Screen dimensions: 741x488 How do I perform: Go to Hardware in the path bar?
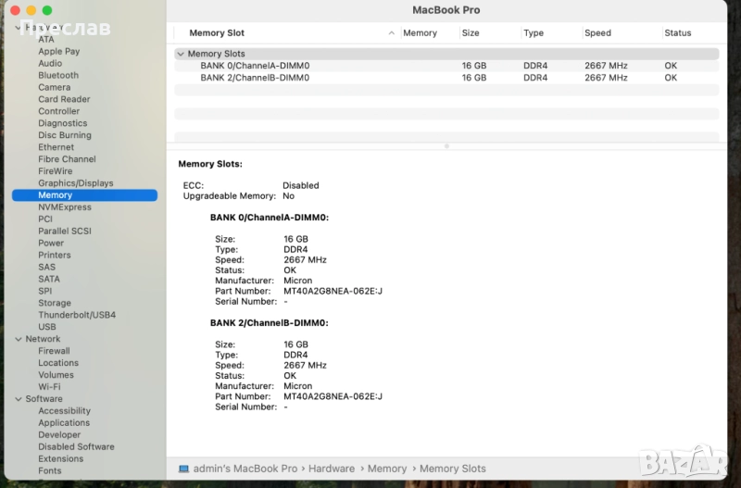(332, 469)
